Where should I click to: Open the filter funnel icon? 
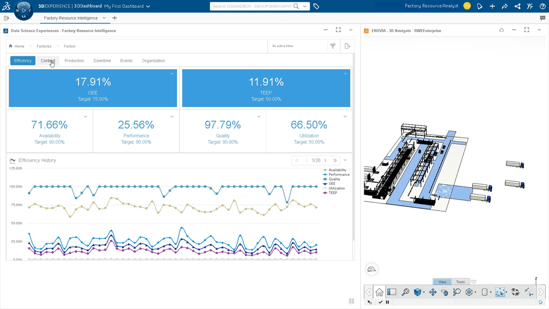[332, 46]
